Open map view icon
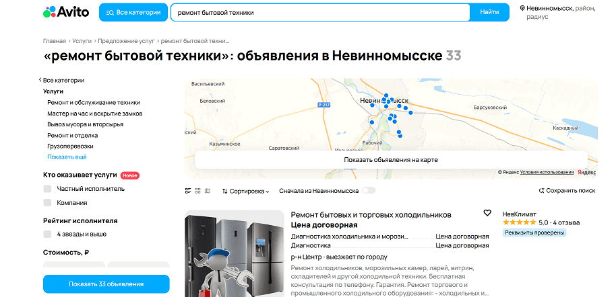The width and height of the screenshot is (614, 297). pos(208,191)
